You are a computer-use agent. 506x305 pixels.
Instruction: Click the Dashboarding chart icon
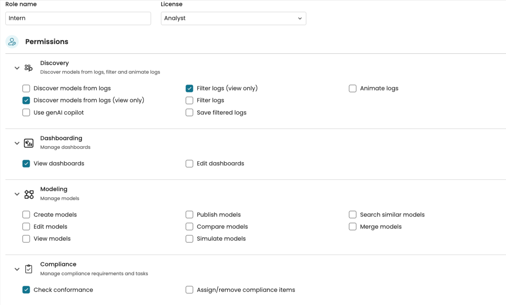click(29, 143)
